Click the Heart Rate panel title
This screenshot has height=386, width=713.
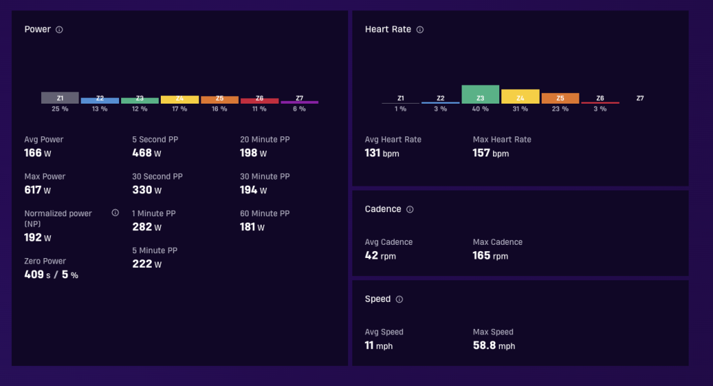(388, 29)
